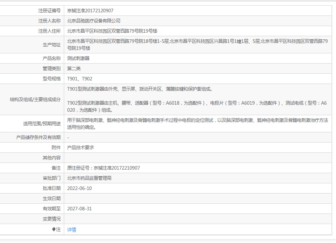Select 北京市药品监督管理局 department value
This screenshot has width=336, height=243.
click(x=89, y=178)
